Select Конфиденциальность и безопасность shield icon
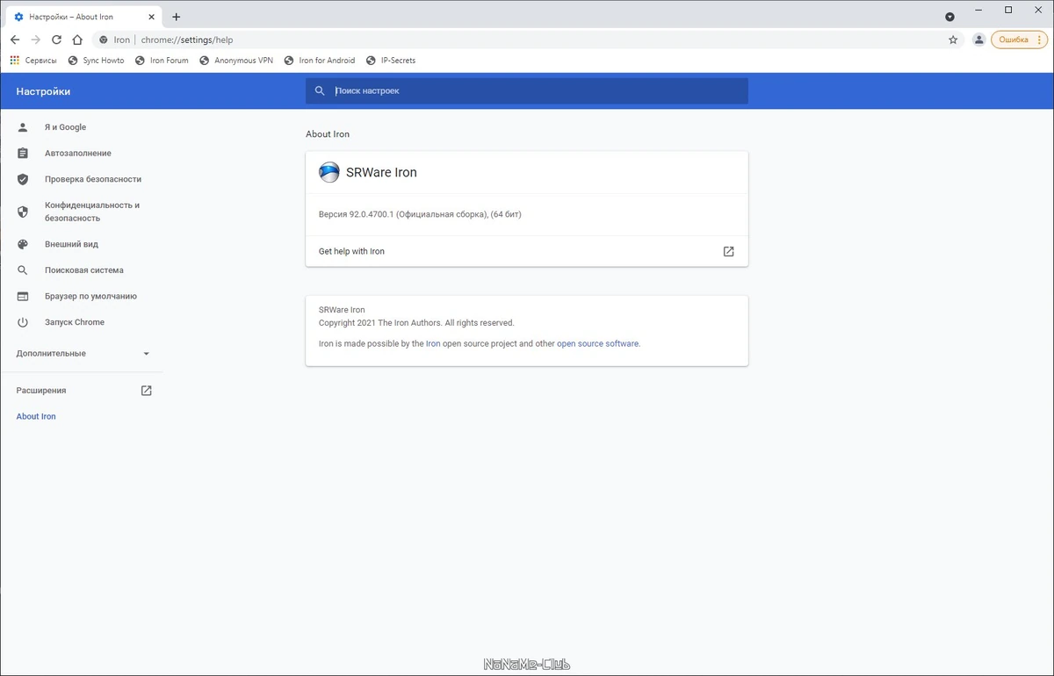The height and width of the screenshot is (676, 1054). [23, 212]
